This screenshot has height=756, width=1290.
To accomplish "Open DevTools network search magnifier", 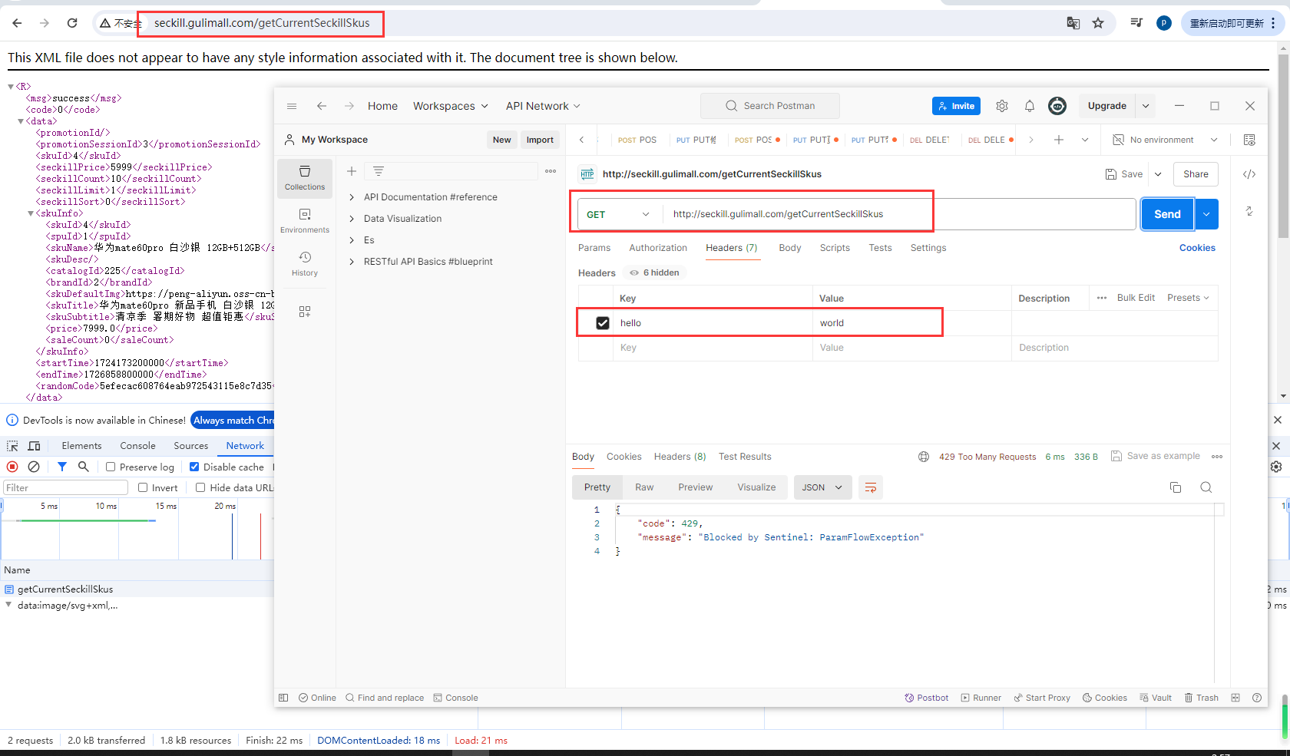I will (84, 467).
